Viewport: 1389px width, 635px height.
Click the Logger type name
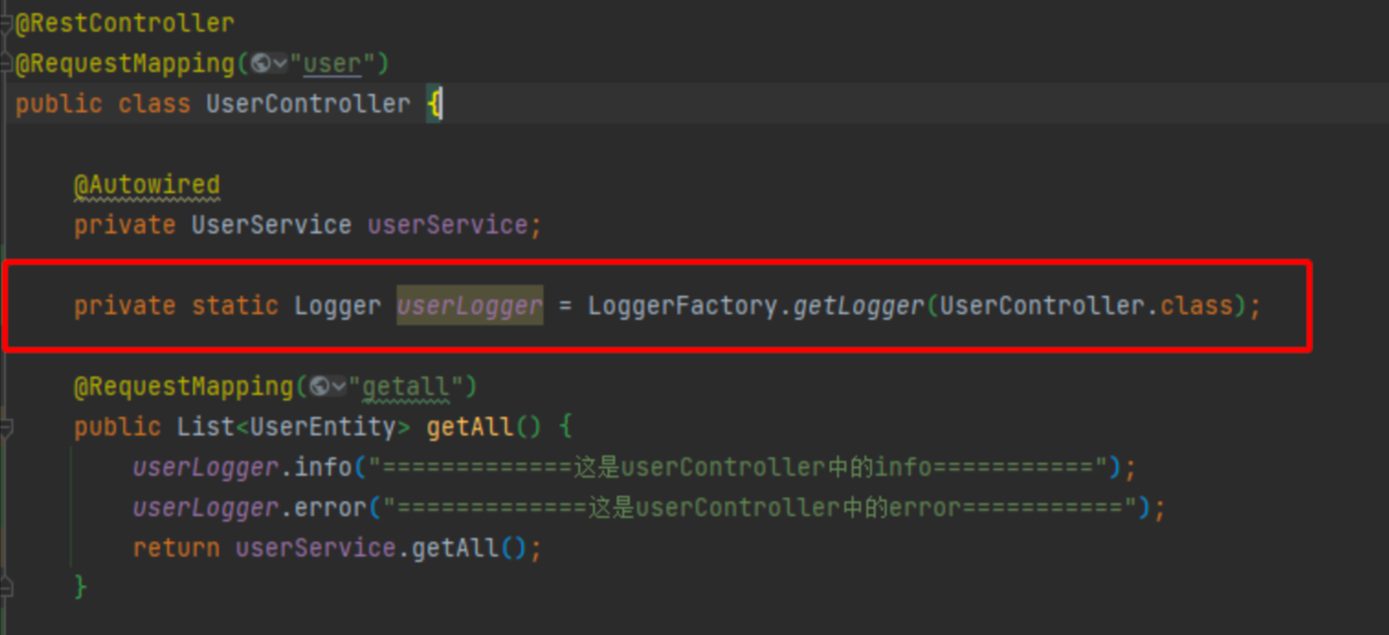[x=338, y=306]
